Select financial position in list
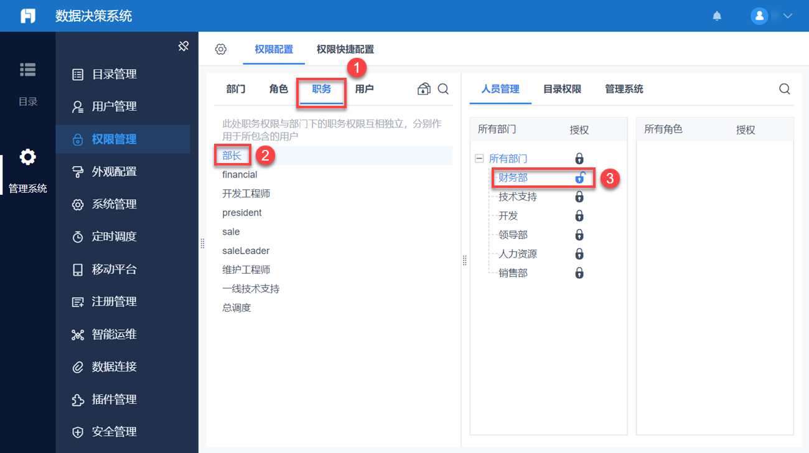 240,175
